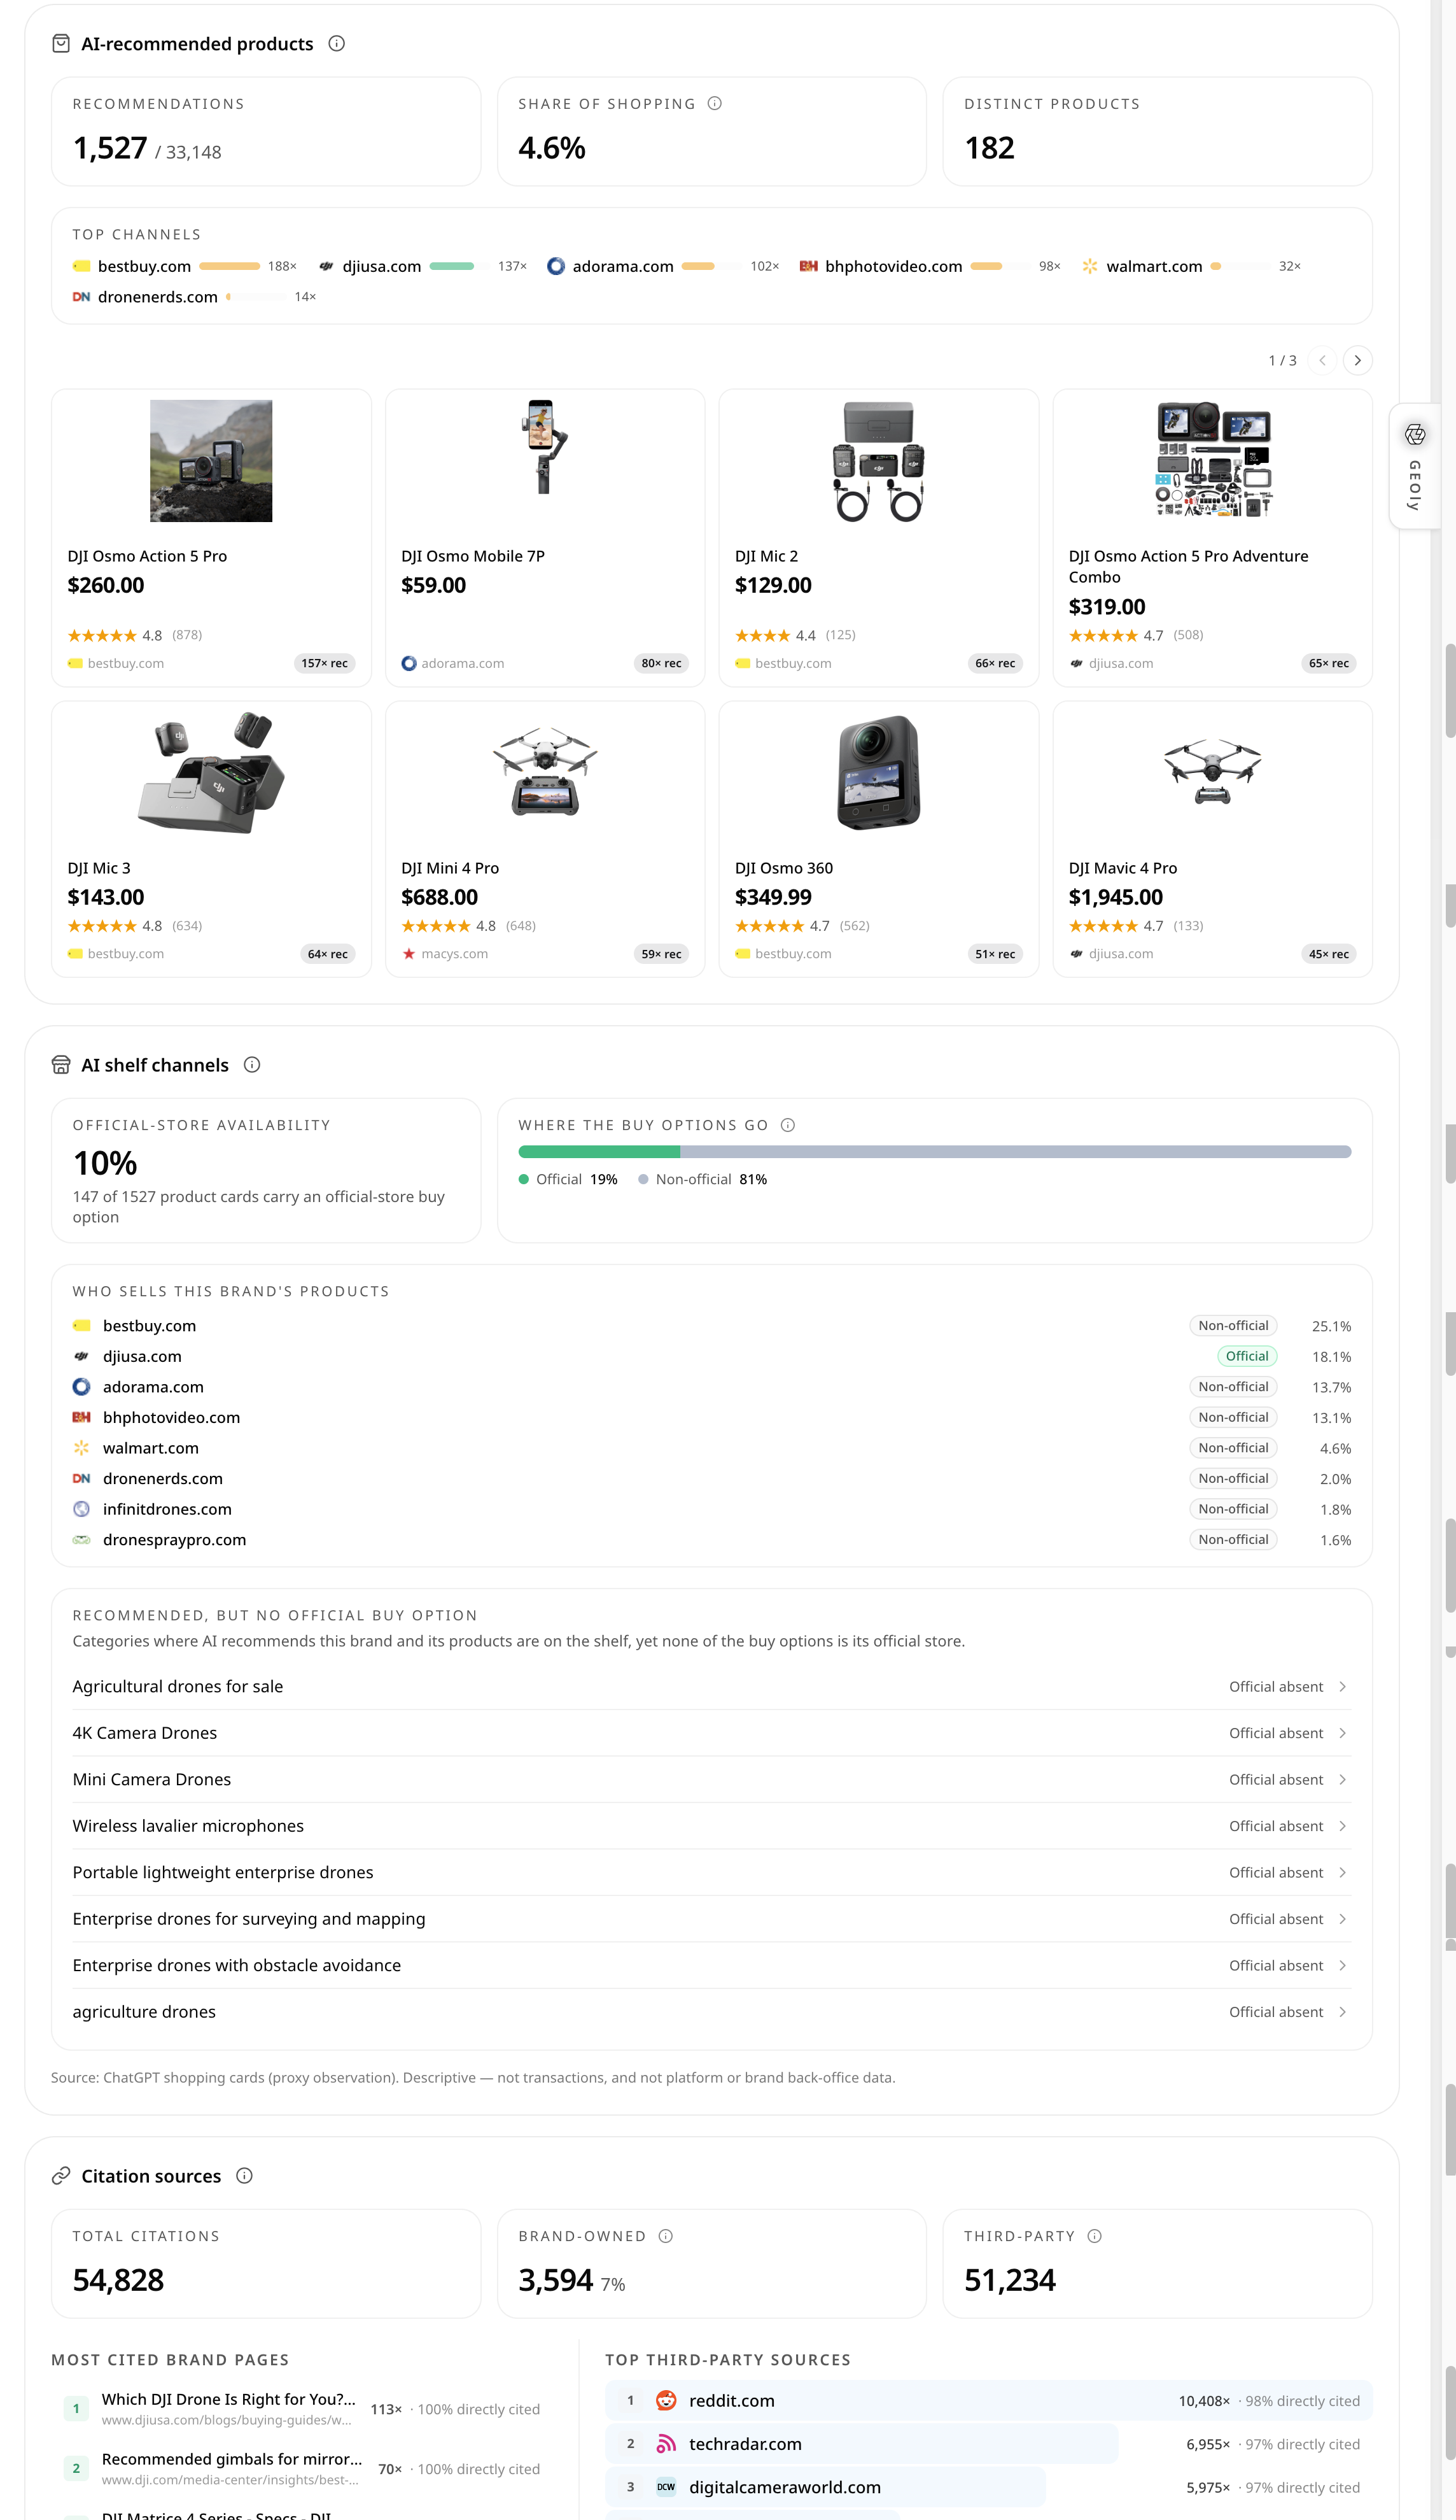1456x2520 pixels.
Task: Click the techradar.com icon in third-party sources
Action: tap(666, 2443)
